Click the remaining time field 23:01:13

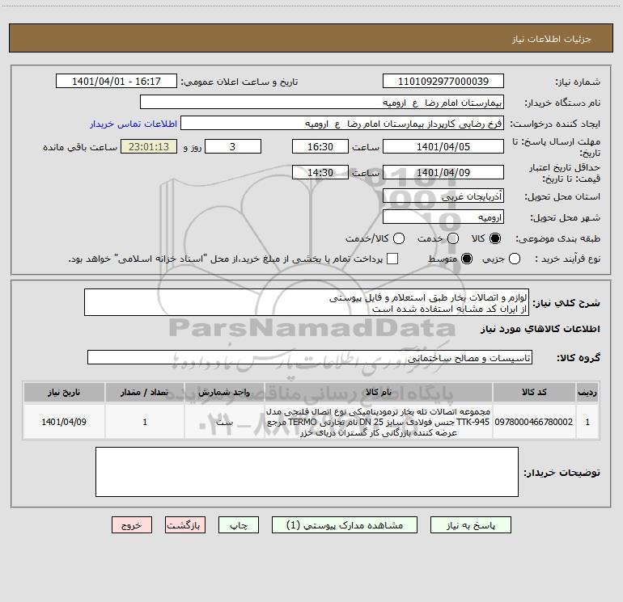click(149, 146)
